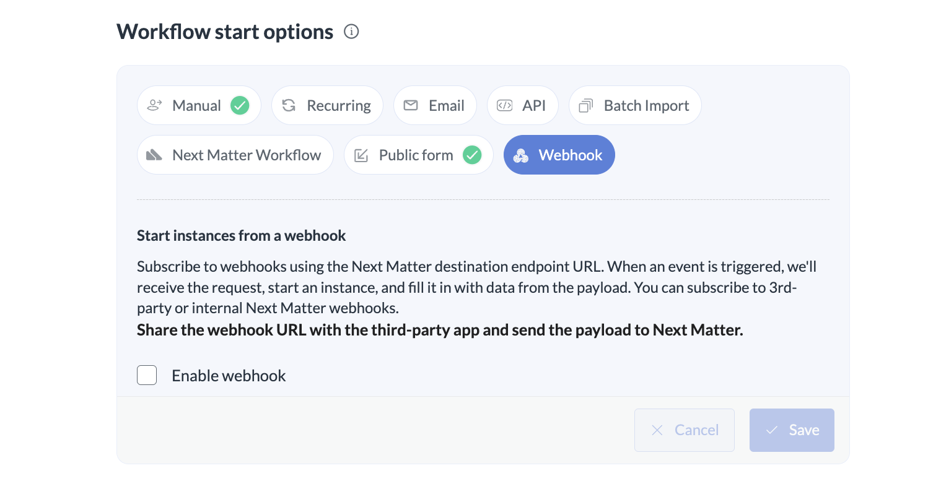Click the green checkmark on Manual
Image resolution: width=928 pixels, height=489 pixels.
240,106
